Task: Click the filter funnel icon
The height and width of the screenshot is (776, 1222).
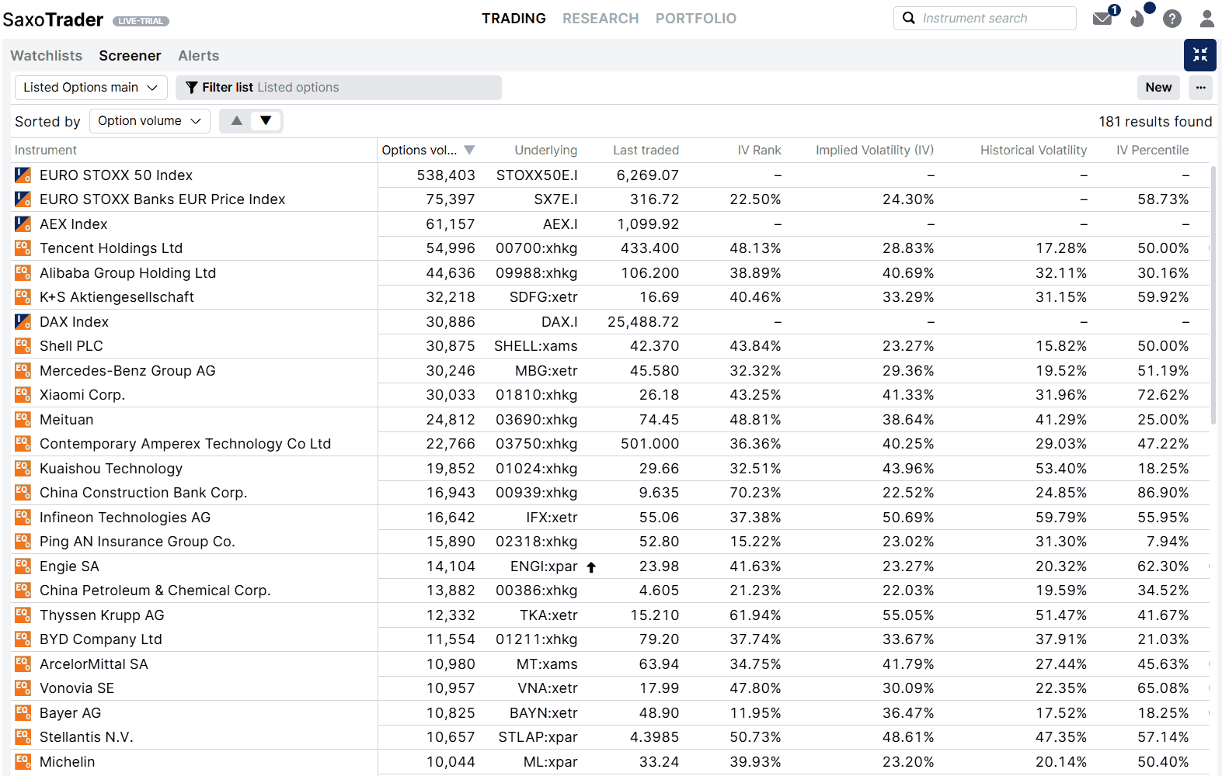Action: click(x=191, y=88)
